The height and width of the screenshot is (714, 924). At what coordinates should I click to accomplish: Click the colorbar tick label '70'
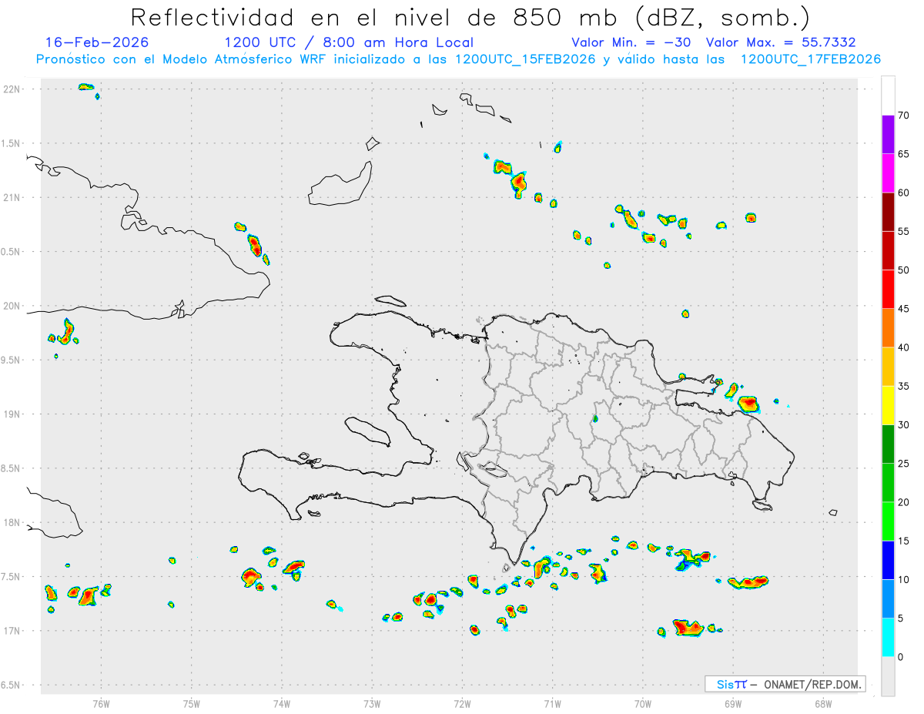click(x=904, y=116)
